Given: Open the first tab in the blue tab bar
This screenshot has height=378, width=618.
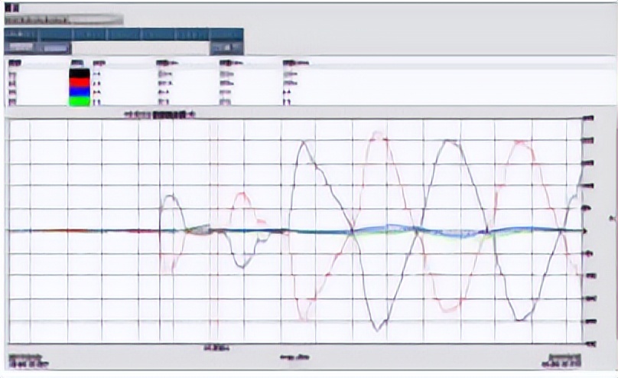Looking at the screenshot, I should [21, 34].
